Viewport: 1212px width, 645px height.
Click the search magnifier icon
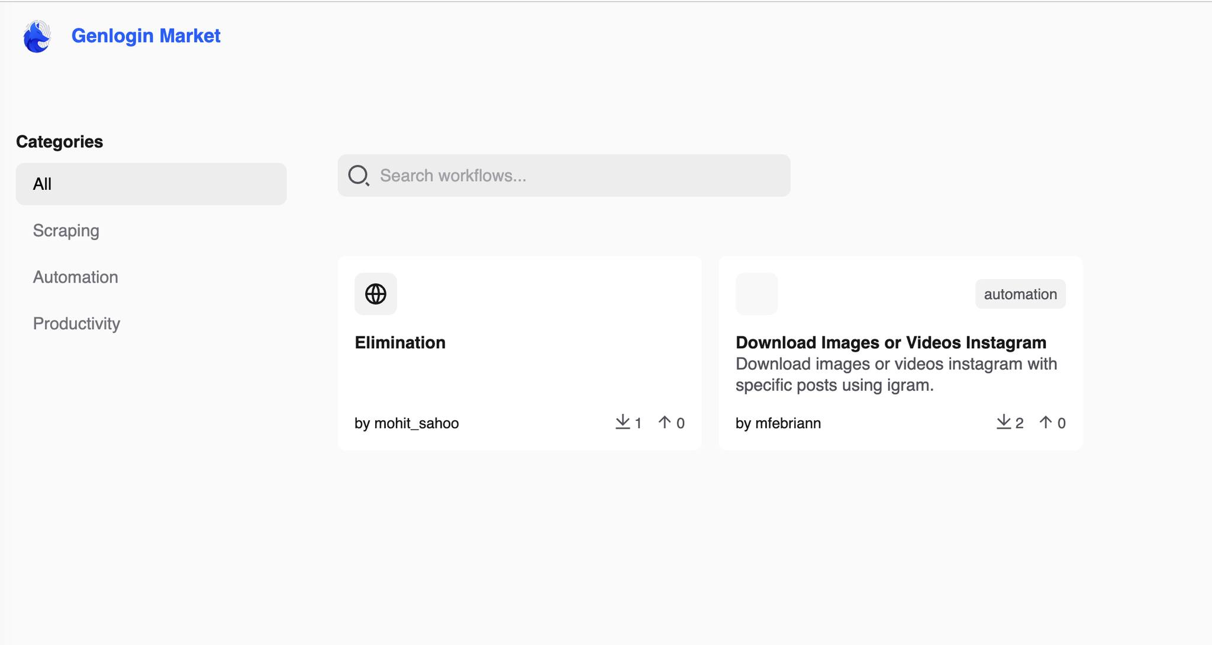tap(359, 176)
